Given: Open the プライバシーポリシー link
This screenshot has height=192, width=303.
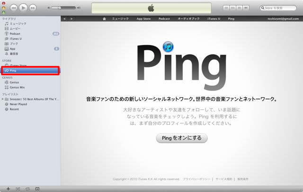Looking at the screenshot, I should click(x=196, y=179).
